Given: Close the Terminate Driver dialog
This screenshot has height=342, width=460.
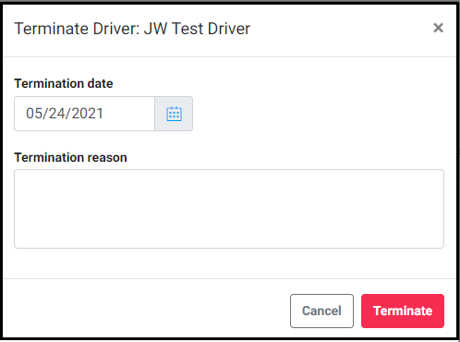Looking at the screenshot, I should coord(438,28).
